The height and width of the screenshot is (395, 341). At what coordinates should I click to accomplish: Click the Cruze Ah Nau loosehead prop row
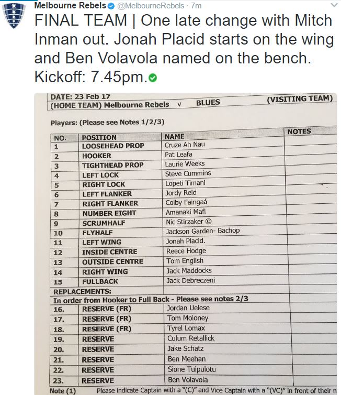193,146
